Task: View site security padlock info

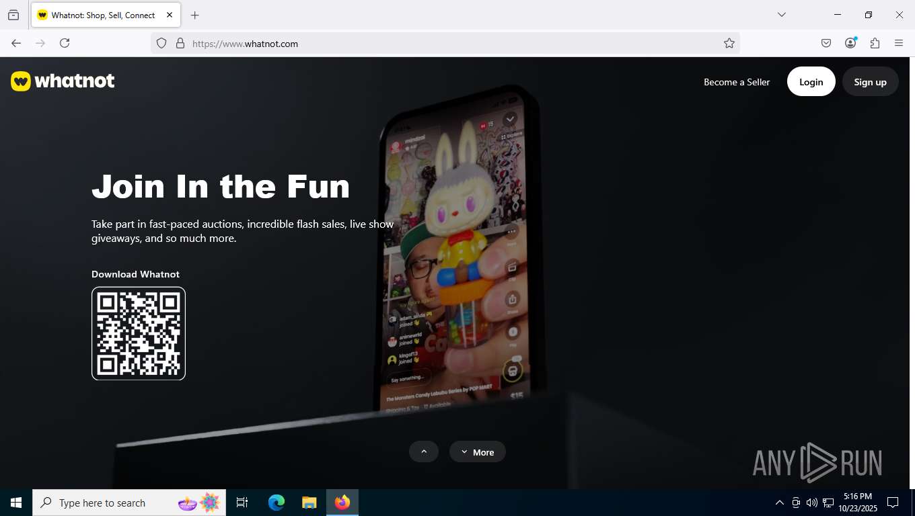Action: (x=180, y=43)
